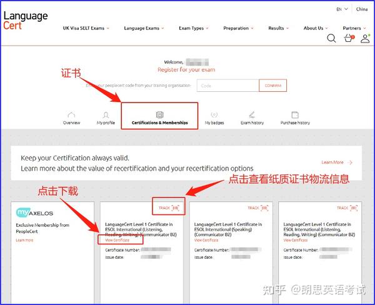This screenshot has width=375, height=305.
Task: Click the LanguageCert logo
Action: pos(26,21)
